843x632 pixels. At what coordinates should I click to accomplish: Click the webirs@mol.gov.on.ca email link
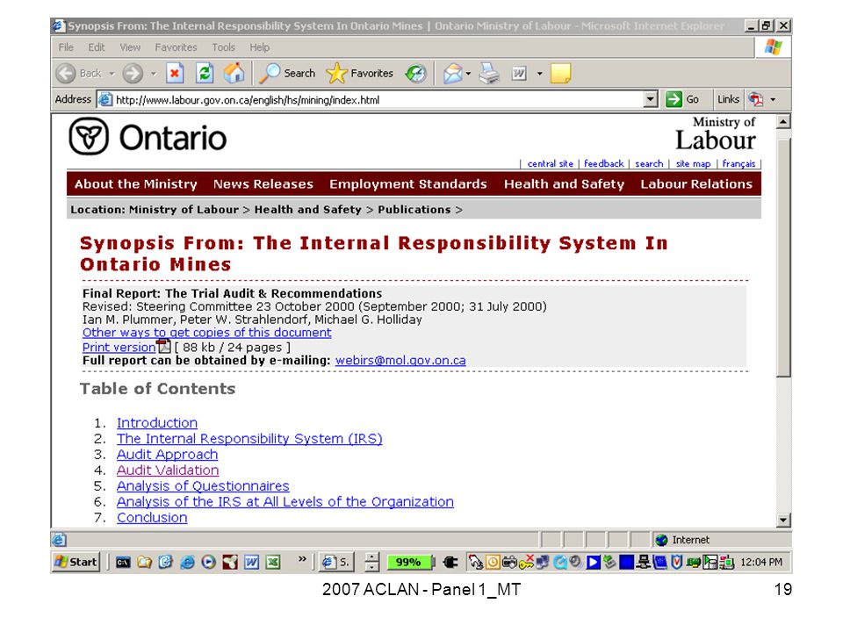pos(400,361)
